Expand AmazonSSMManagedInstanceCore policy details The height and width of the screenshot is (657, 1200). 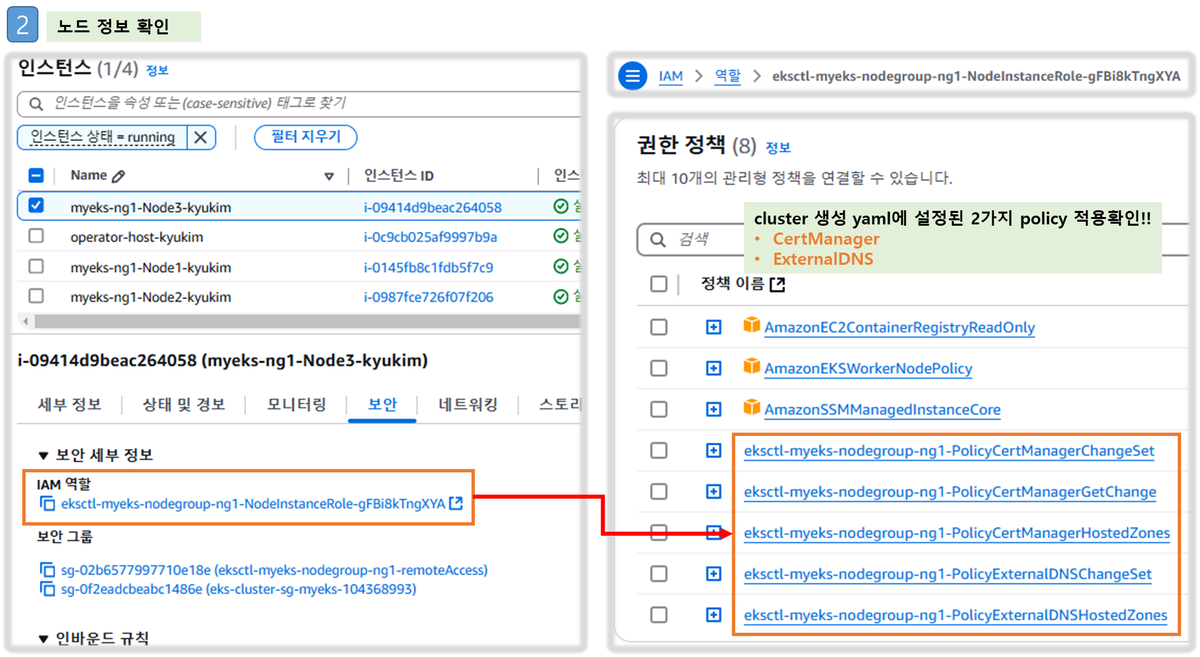click(714, 409)
